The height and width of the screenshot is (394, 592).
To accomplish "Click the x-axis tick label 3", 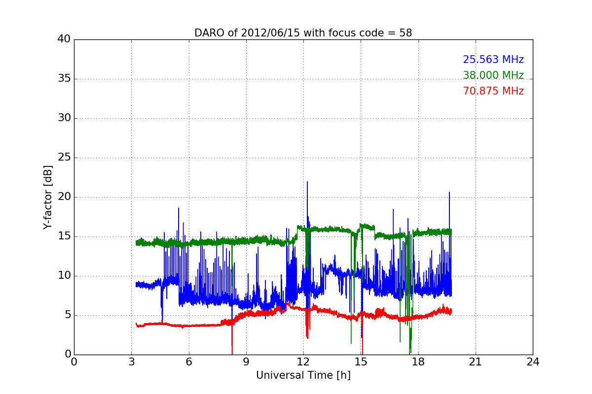I will (x=131, y=362).
